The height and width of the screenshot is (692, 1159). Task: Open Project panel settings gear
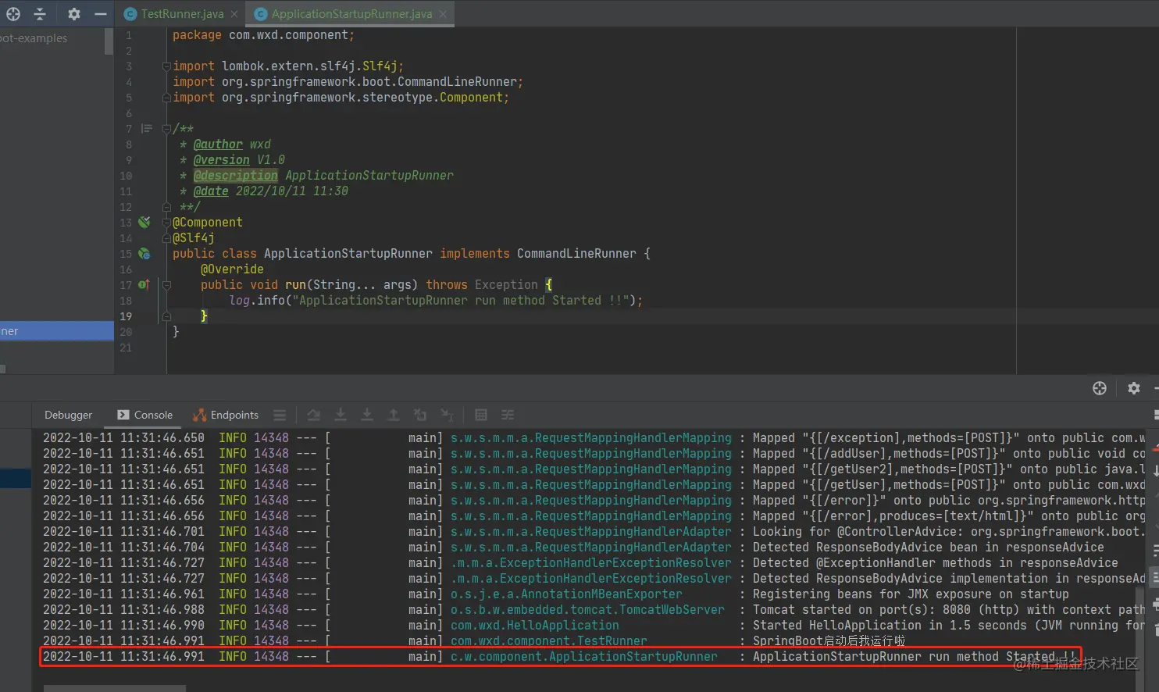[74, 14]
